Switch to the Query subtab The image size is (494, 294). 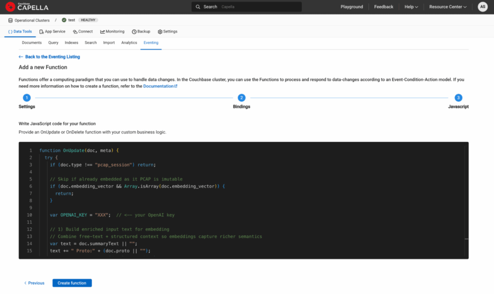coord(53,42)
